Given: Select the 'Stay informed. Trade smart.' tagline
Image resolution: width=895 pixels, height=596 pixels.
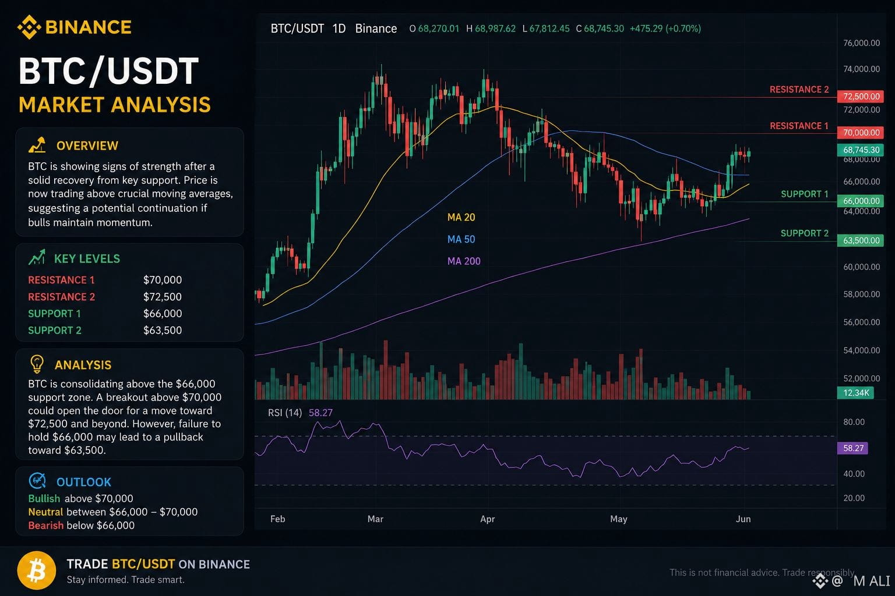Looking at the screenshot, I should click(x=125, y=580).
